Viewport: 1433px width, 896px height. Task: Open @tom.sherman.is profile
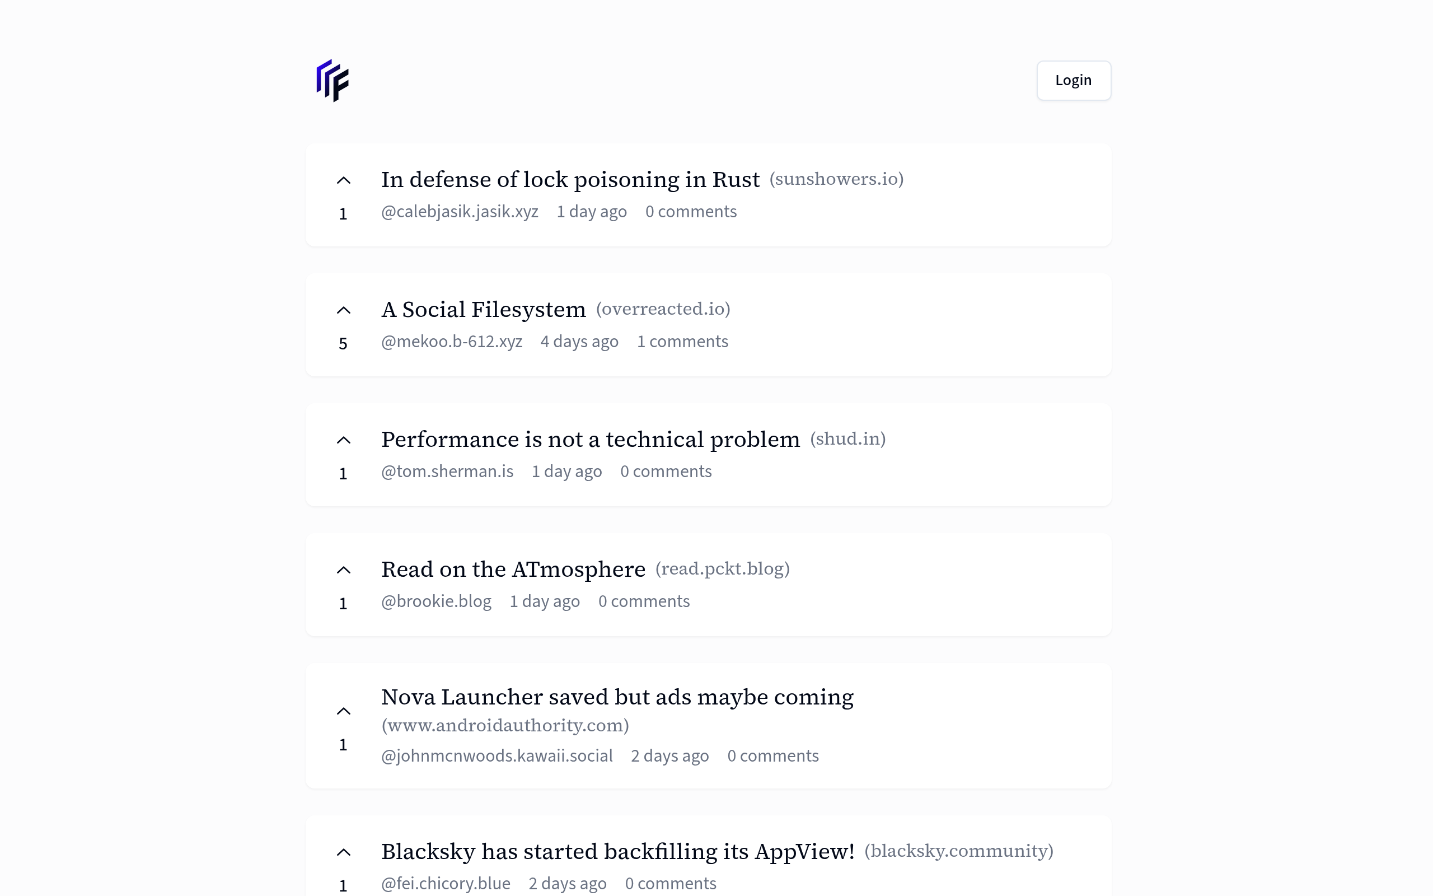coord(448,471)
